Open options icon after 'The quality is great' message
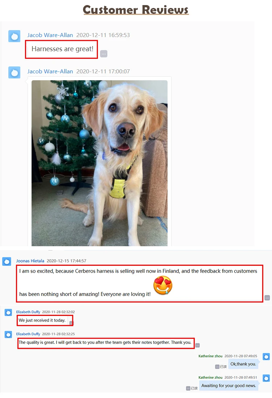272x398 pixels. pyautogui.click(x=198, y=345)
